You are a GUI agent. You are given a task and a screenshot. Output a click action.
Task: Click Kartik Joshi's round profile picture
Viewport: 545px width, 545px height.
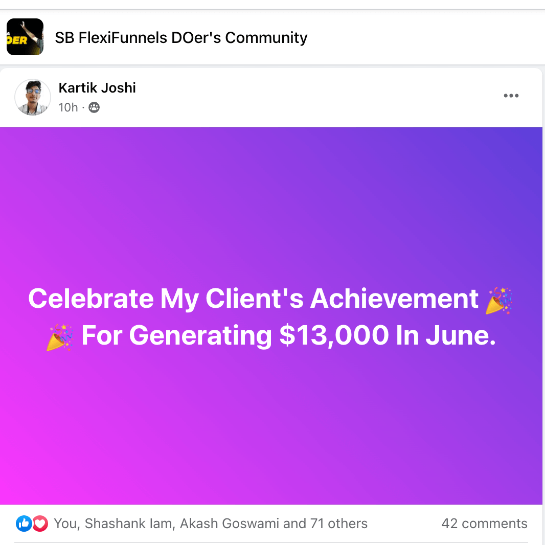coord(32,97)
